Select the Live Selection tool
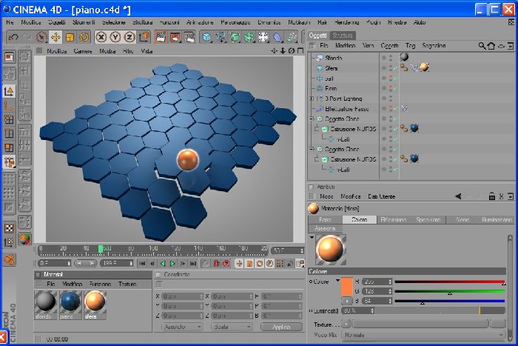Screen dimensions: 518x346 41,37
